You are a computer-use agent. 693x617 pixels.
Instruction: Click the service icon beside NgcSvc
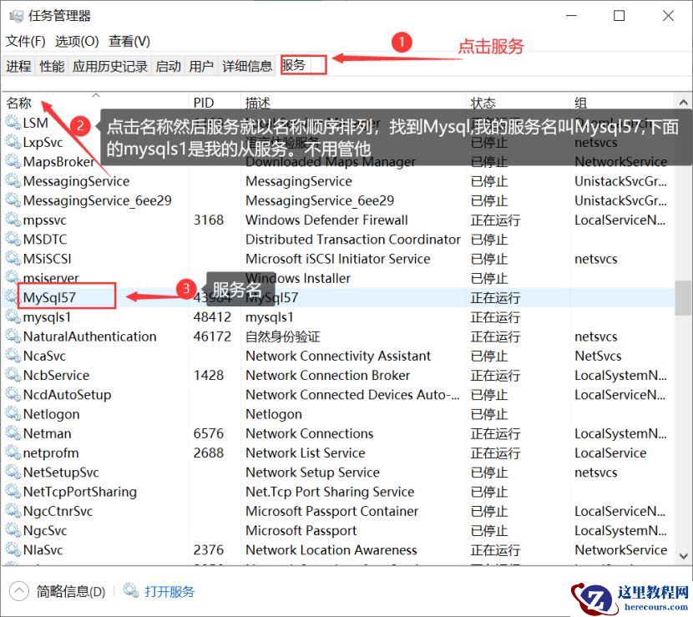click(x=13, y=531)
